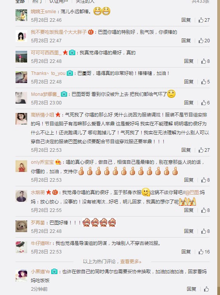The image size is (220, 295).
Task: Click star badge next to 高矫情小姐
Action: (x=58, y=115)
